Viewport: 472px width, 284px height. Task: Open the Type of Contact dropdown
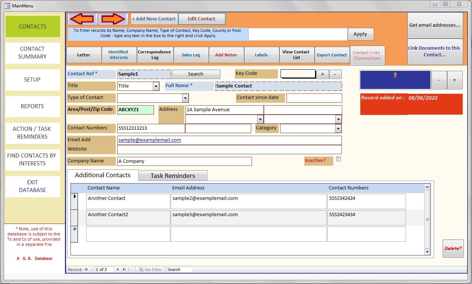pyautogui.click(x=185, y=98)
